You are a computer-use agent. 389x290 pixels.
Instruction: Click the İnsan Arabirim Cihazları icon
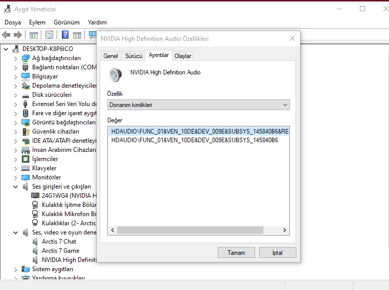(26, 150)
